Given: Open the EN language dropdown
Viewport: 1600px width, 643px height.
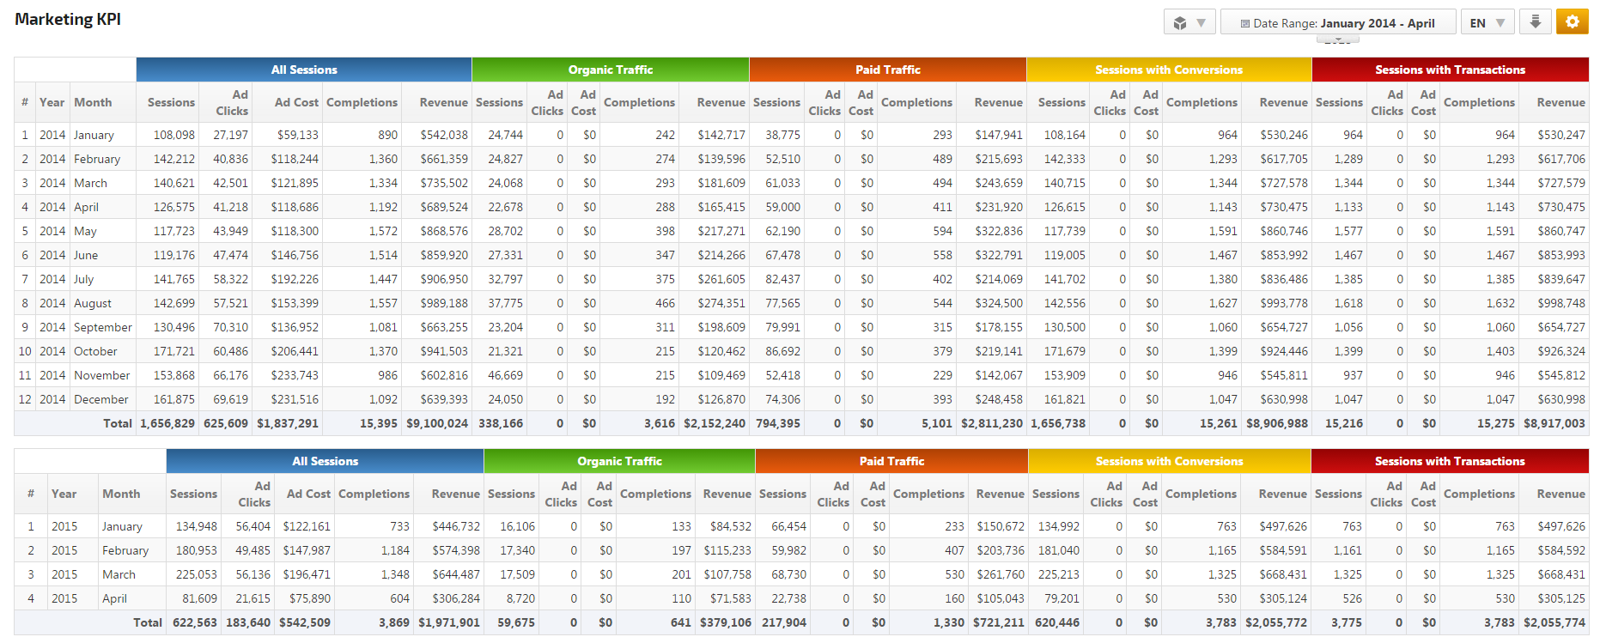Looking at the screenshot, I should (1486, 22).
